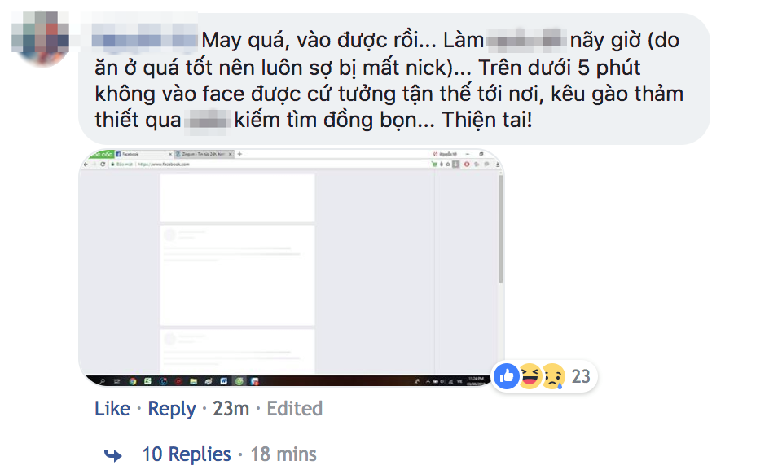
Task: Open the 23m comment timestamp
Action: coord(231,408)
